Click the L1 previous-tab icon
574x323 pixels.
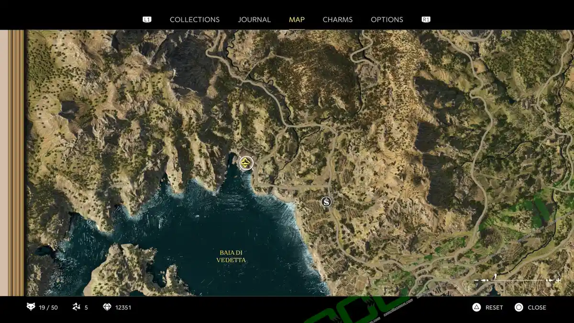coord(147,20)
